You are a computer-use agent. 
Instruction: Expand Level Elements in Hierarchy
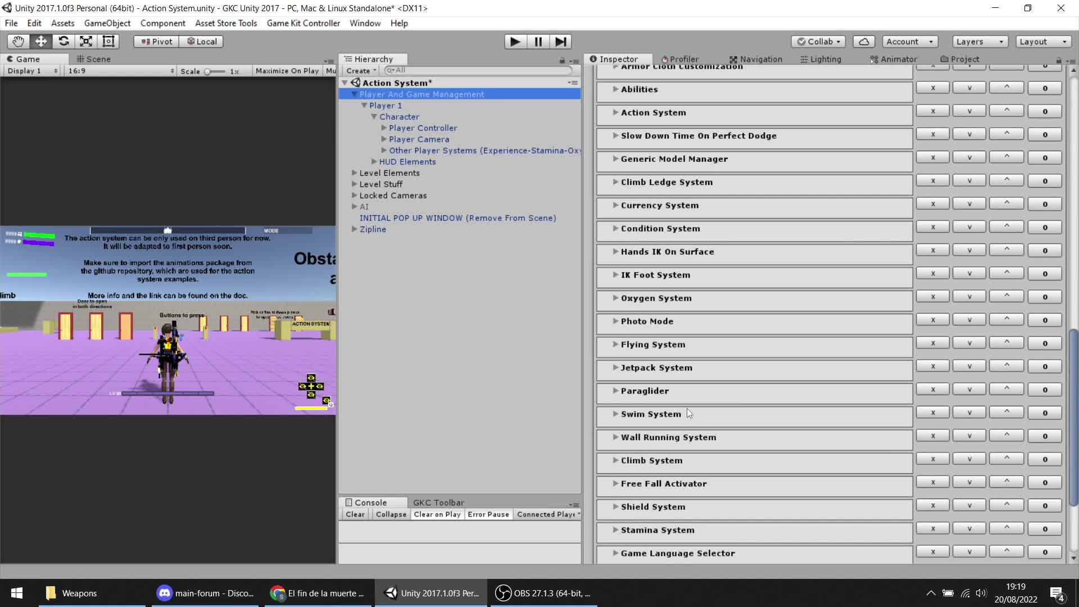(354, 173)
